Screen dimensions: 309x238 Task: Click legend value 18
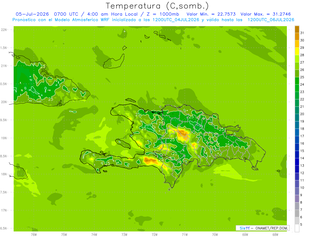[x=302, y=129]
